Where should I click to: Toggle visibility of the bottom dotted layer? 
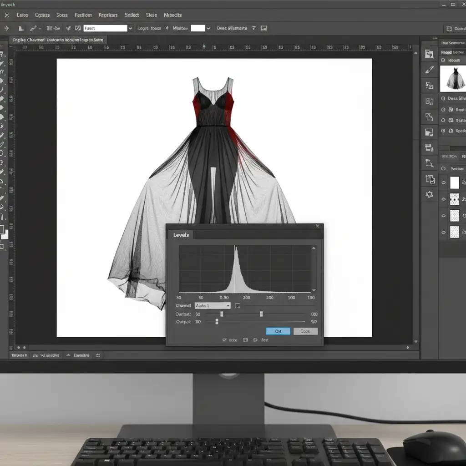pyautogui.click(x=444, y=232)
